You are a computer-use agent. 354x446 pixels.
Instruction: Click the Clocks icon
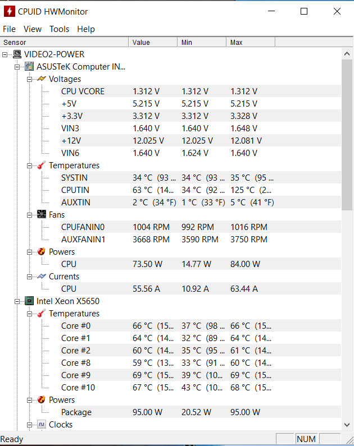42,424
